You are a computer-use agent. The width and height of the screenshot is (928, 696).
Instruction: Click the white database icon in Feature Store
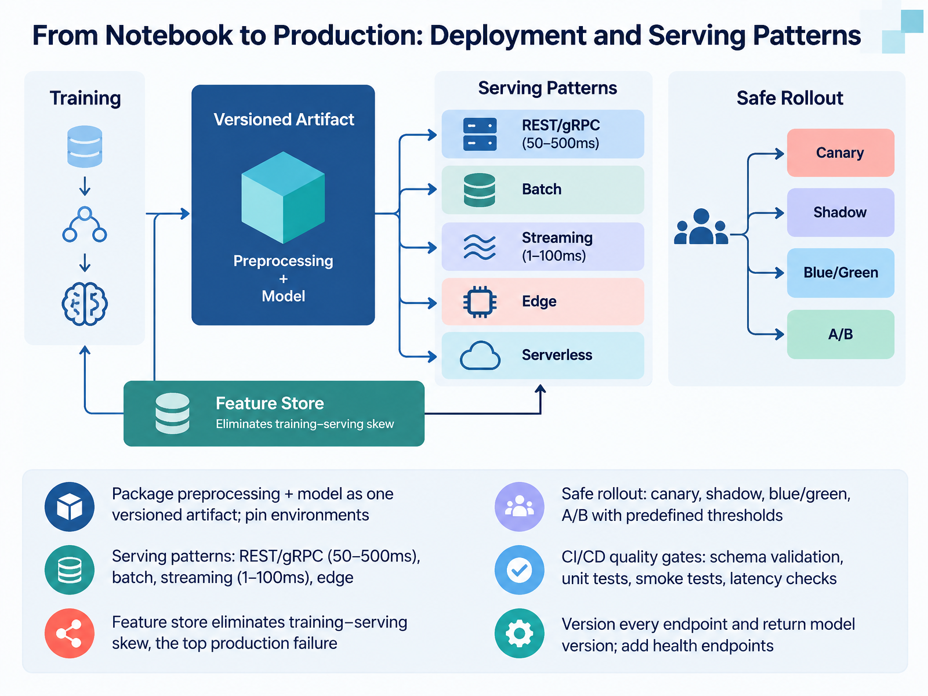coord(172,414)
